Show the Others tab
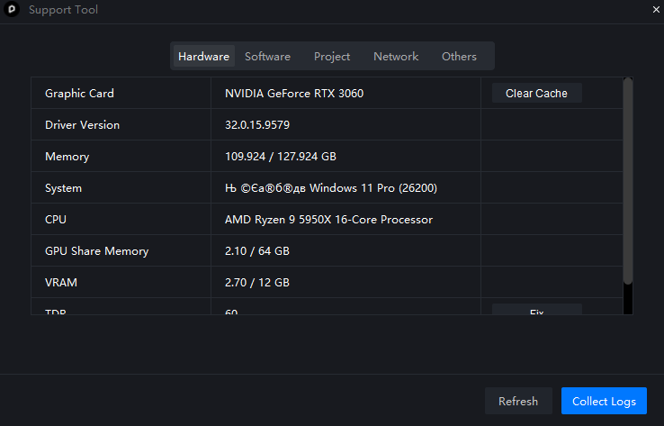Screen dimensions: 664x426 point(459,56)
